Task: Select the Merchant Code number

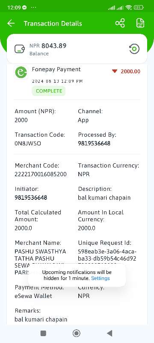Action: [41, 175]
